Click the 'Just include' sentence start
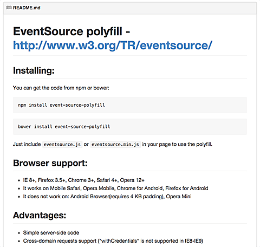 point(27,144)
